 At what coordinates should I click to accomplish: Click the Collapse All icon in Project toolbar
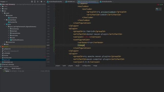click(38, 2)
